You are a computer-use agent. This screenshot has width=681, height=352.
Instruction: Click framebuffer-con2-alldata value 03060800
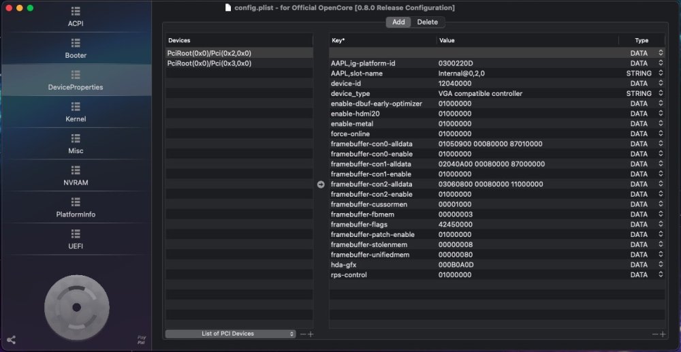tap(491, 184)
